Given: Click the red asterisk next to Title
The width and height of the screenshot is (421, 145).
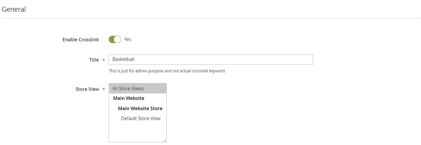Looking at the screenshot, I should [104, 60].
